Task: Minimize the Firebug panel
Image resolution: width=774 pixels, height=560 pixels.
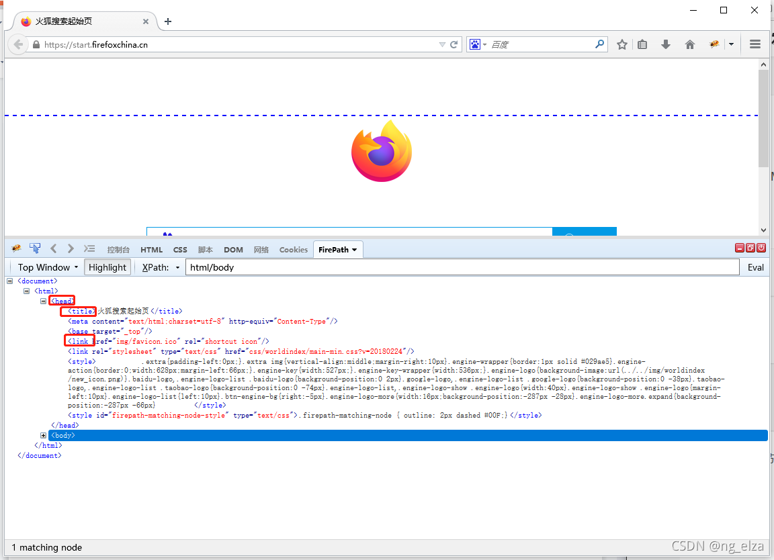Action: point(740,248)
